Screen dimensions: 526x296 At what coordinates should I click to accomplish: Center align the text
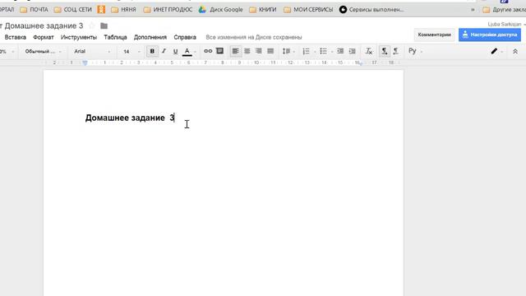247,51
